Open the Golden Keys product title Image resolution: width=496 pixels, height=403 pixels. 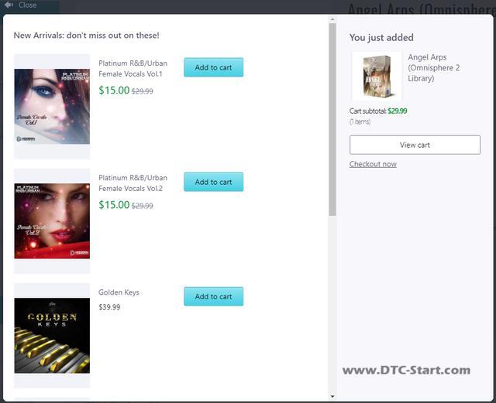[x=119, y=292]
